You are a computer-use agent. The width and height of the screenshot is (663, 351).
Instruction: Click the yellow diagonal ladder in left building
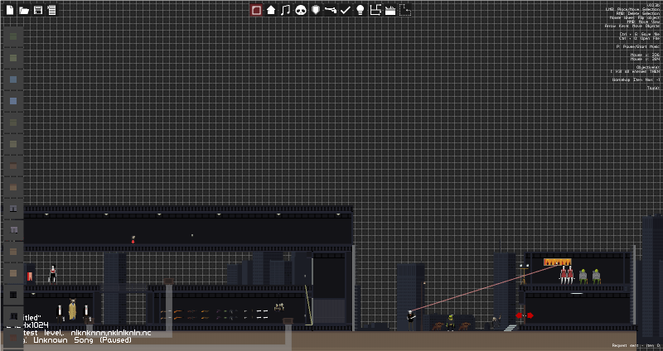pos(308,305)
